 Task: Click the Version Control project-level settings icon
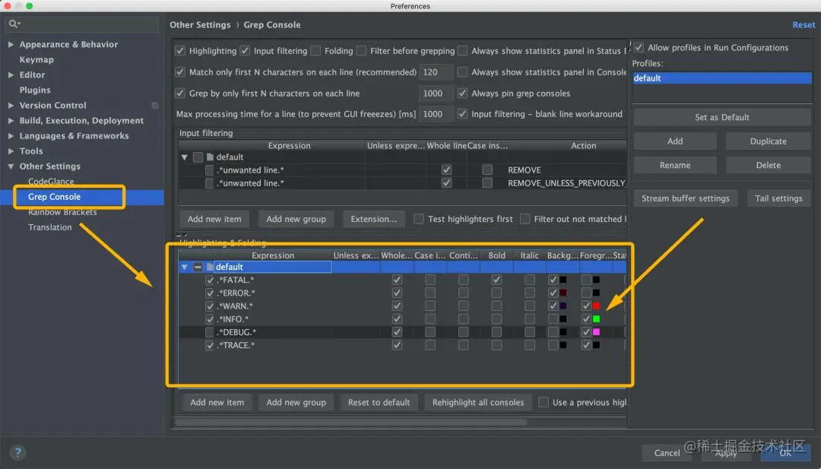[155, 105]
